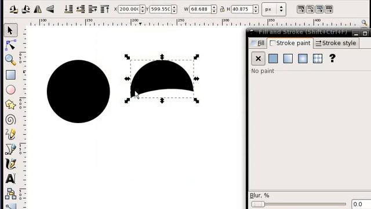Toggle move patterns affect button
The width and height of the screenshot is (371, 209).
tap(329, 9)
